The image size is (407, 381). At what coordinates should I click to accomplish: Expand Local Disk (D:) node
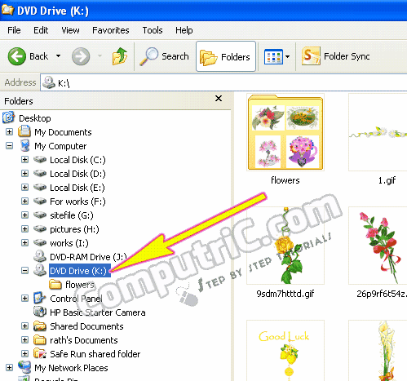(24, 174)
